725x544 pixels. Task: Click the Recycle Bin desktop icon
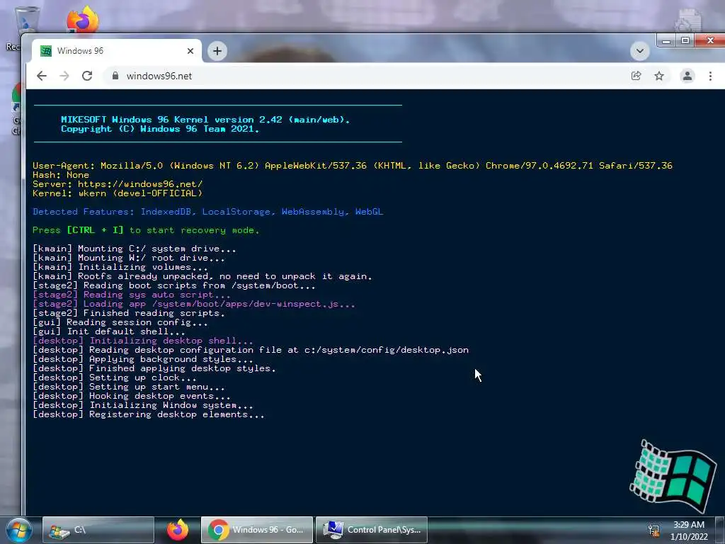(x=26, y=21)
